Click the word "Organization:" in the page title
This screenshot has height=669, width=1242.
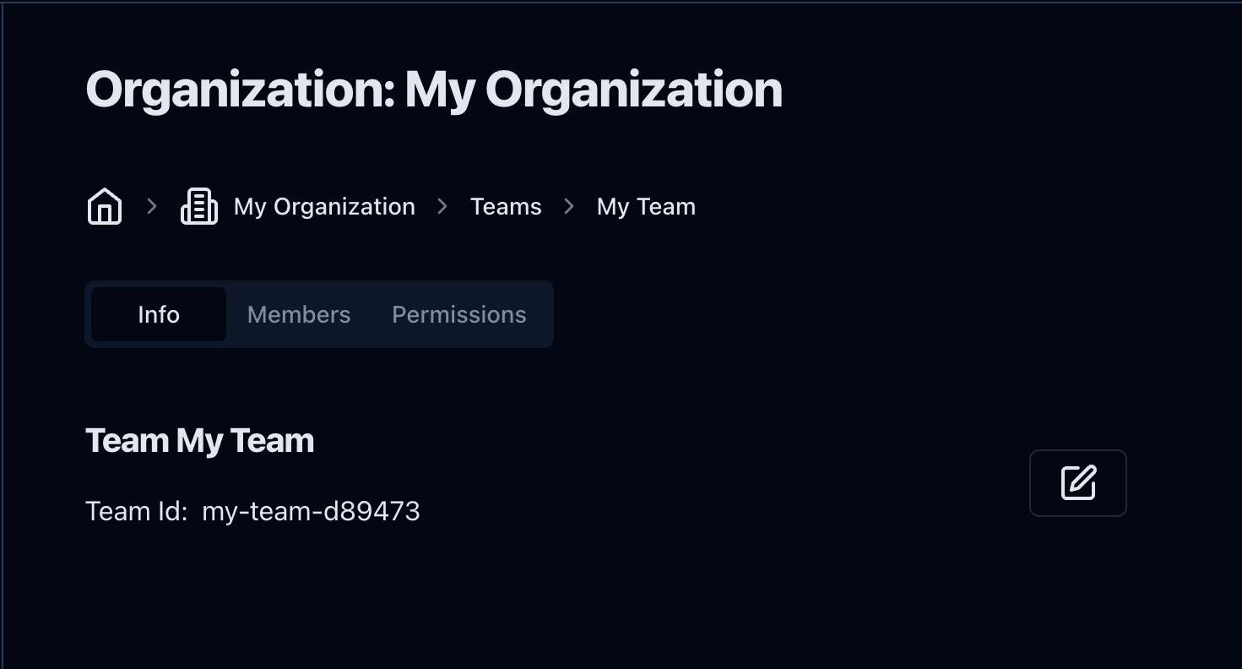pyautogui.click(x=241, y=90)
